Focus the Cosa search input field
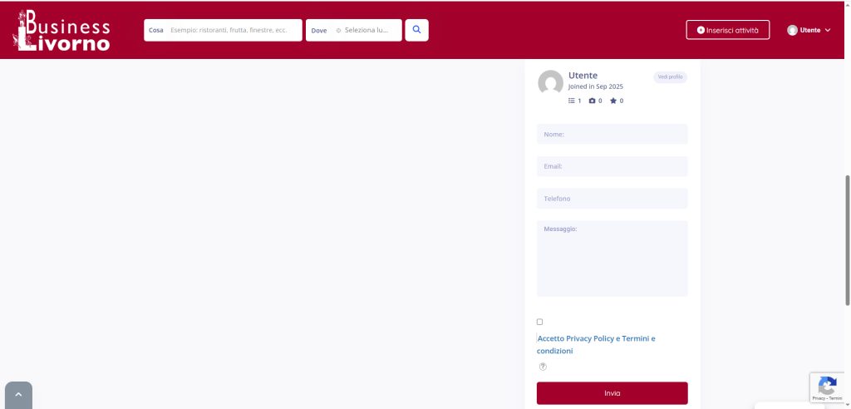 tap(229, 30)
